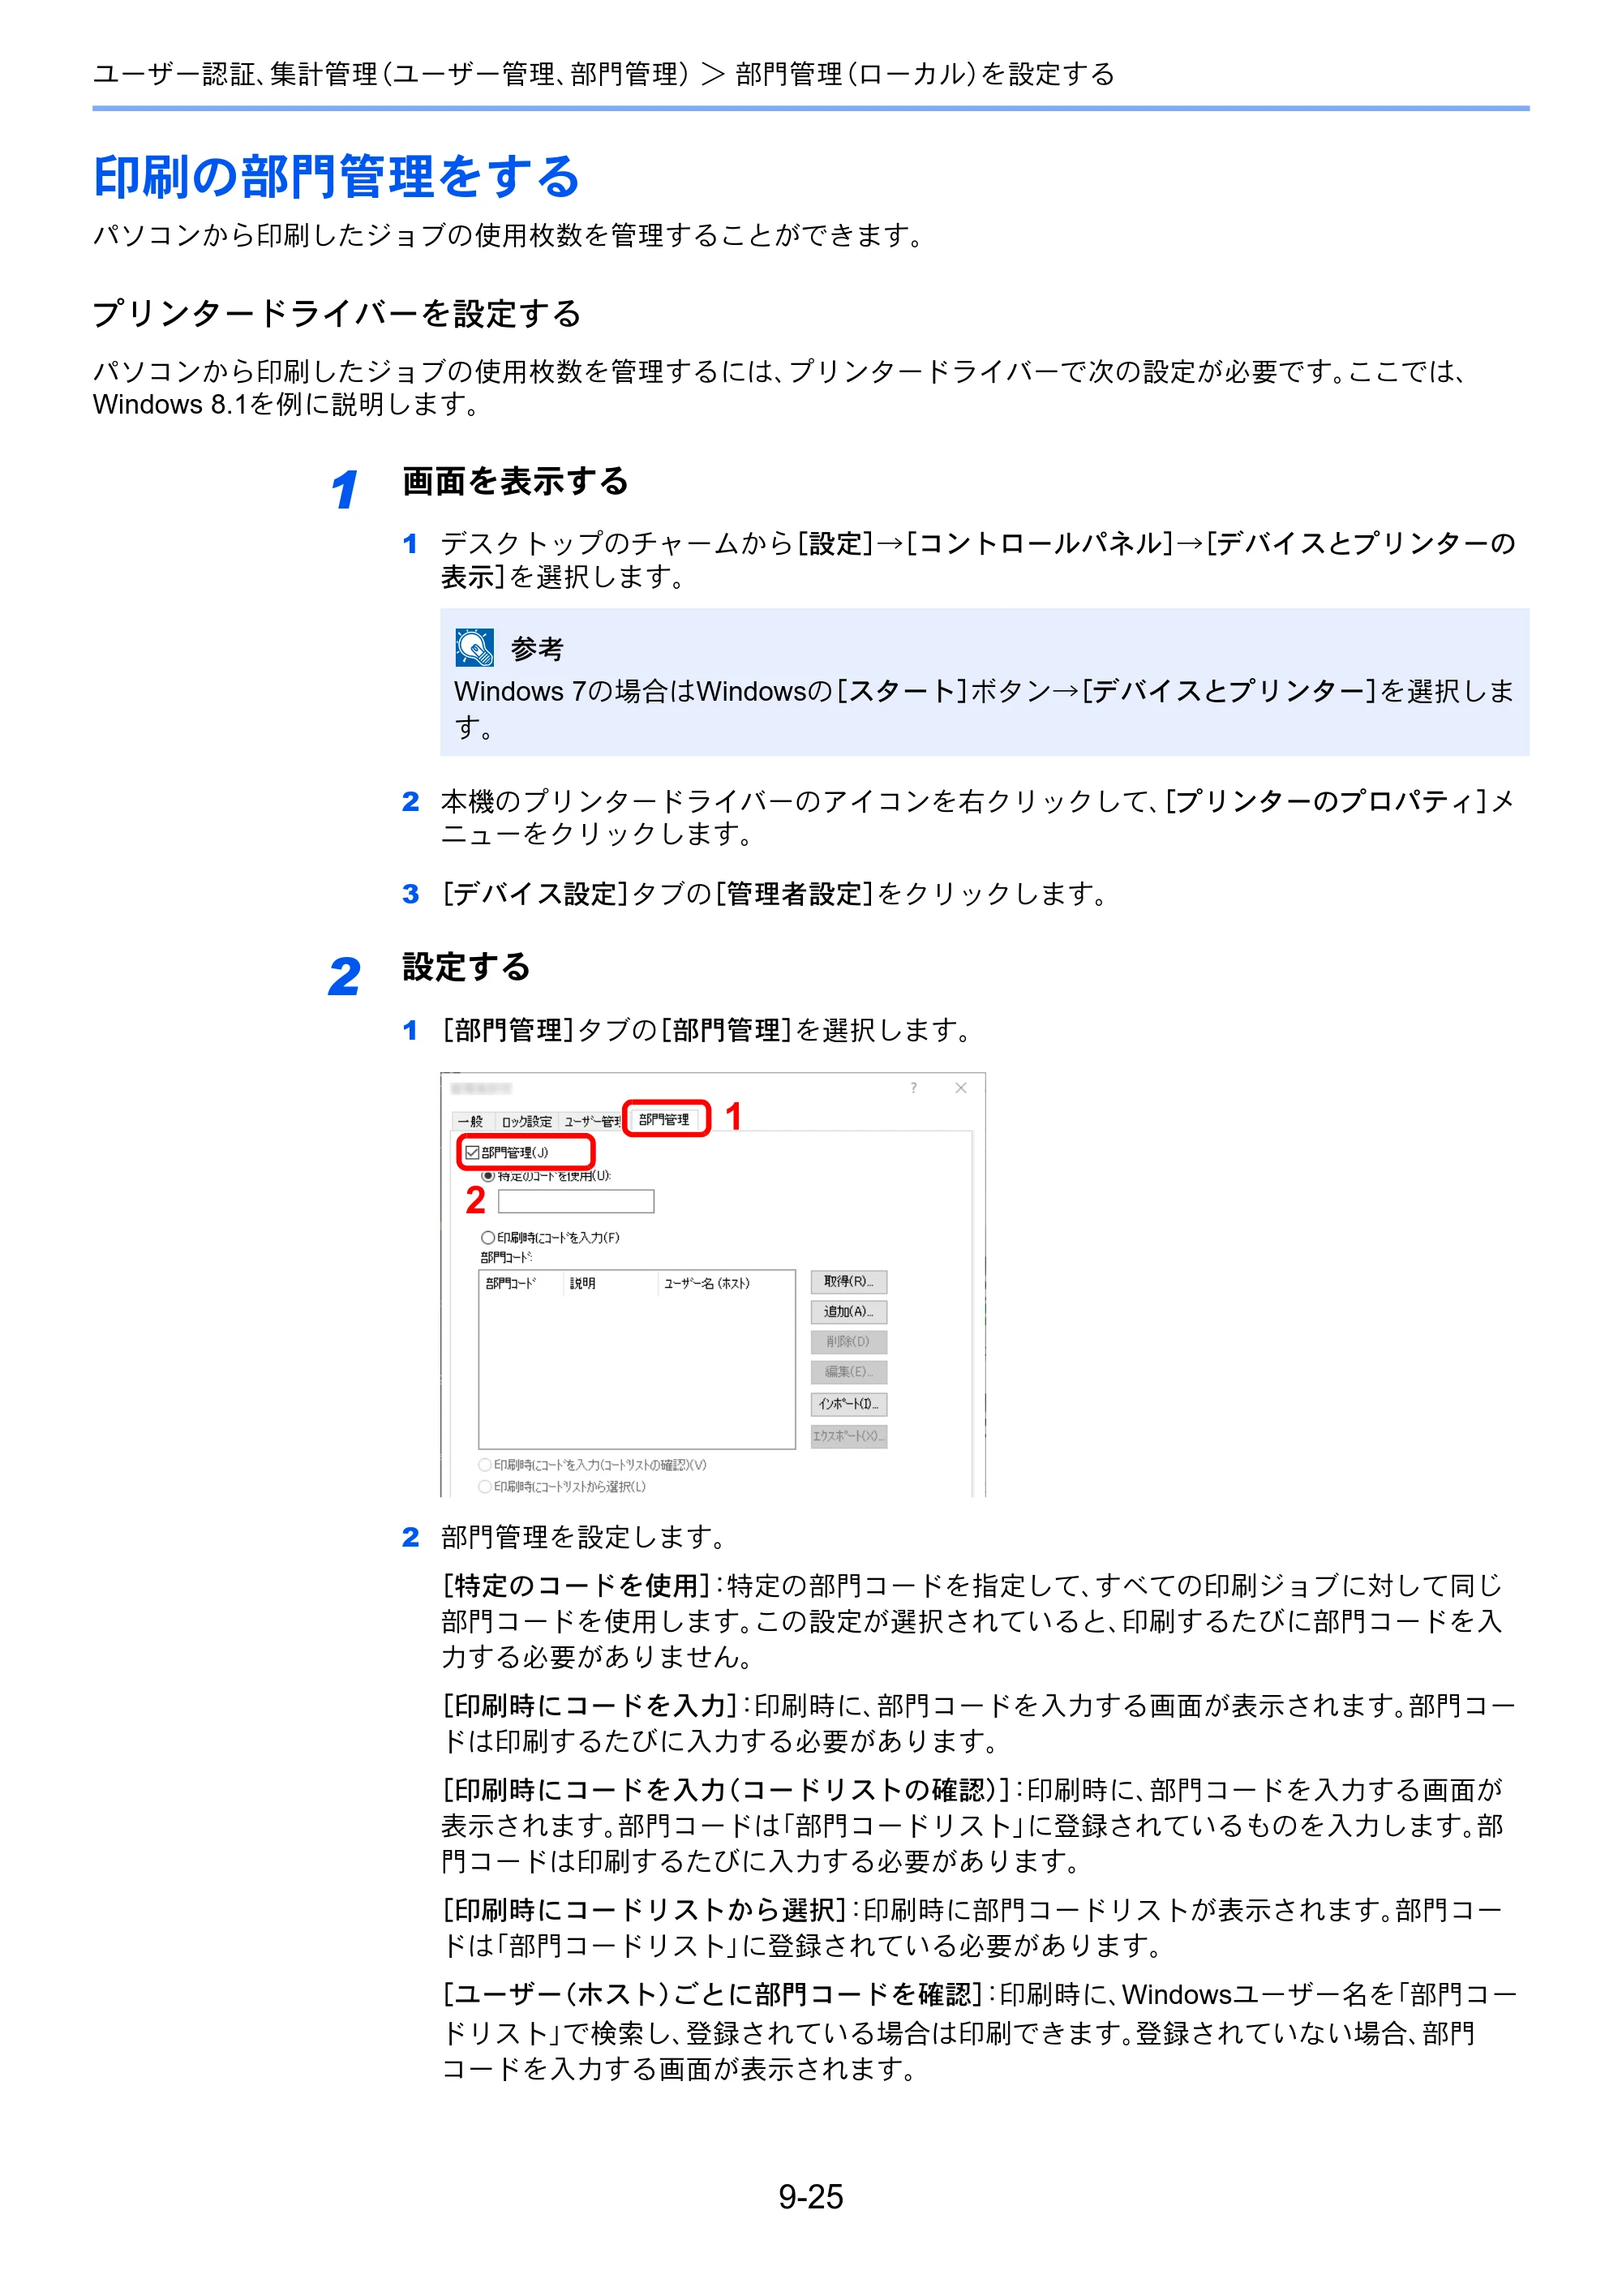Toggle the 部門管理(J) checkbox
Image resolution: width=1622 pixels, height=2296 pixels.
coord(473,1152)
